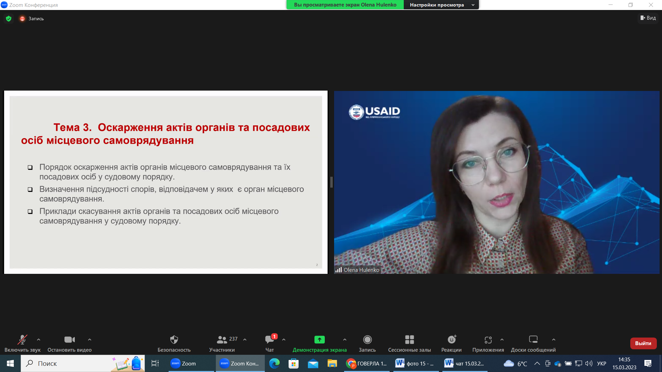Click the green encryption shield indicator
The width and height of the screenshot is (662, 372).
(x=9, y=19)
